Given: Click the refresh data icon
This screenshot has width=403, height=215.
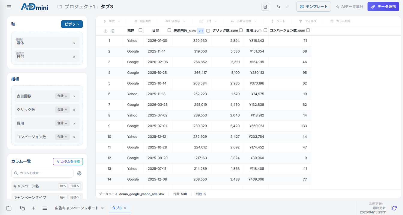Looking at the screenshot, I should pyautogui.click(x=394, y=208).
